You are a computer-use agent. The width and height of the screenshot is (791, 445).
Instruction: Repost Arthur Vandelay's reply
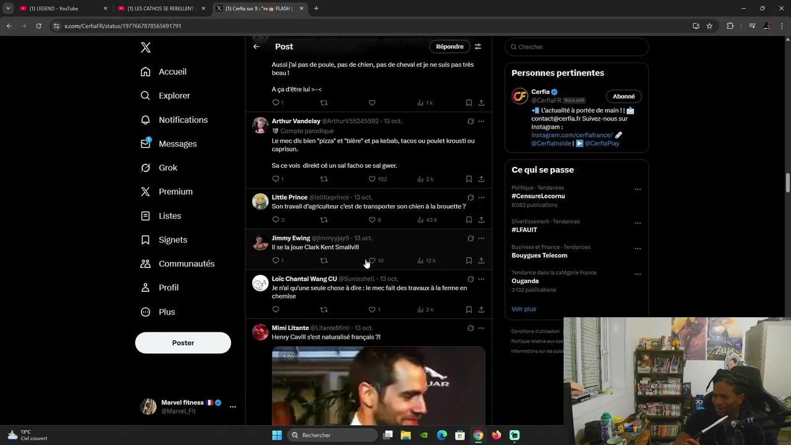point(324,179)
